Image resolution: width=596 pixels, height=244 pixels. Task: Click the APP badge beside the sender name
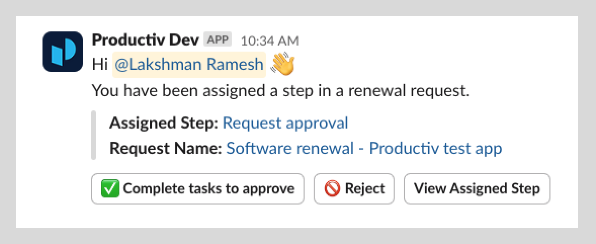[x=218, y=39]
